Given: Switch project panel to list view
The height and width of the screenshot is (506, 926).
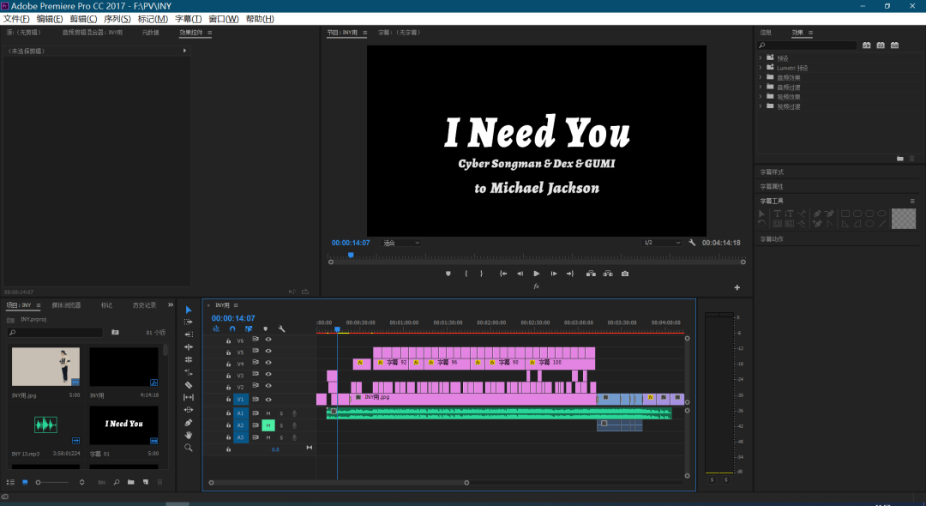Looking at the screenshot, I should (10, 482).
